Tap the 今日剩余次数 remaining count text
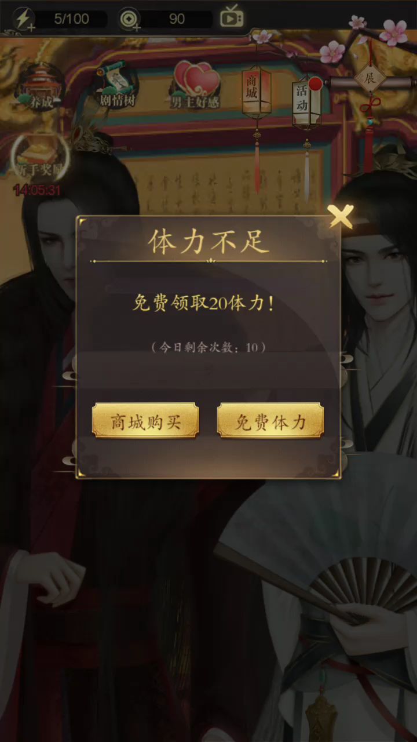The height and width of the screenshot is (742, 417). pyautogui.click(x=209, y=347)
